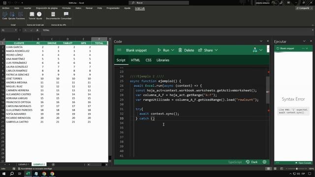
Task: Click the Name Box showing F1
Action: [8, 30]
